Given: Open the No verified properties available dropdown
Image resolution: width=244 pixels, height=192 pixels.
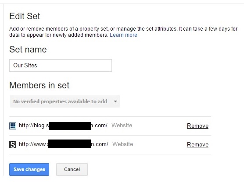Looking at the screenshot, I should pos(65,101).
